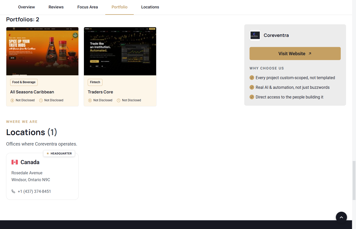
Task: Click 'Windsor, Ontario N9C' address line
Action: [31, 180]
